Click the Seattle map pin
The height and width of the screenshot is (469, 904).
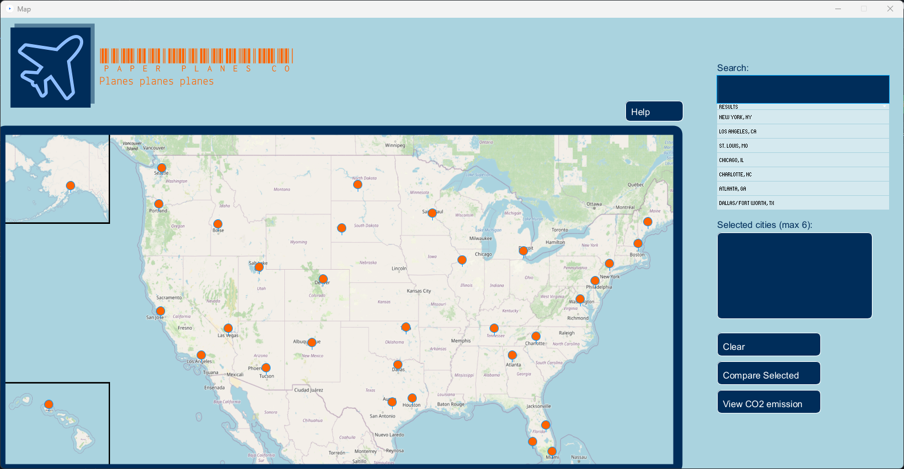coord(162,168)
